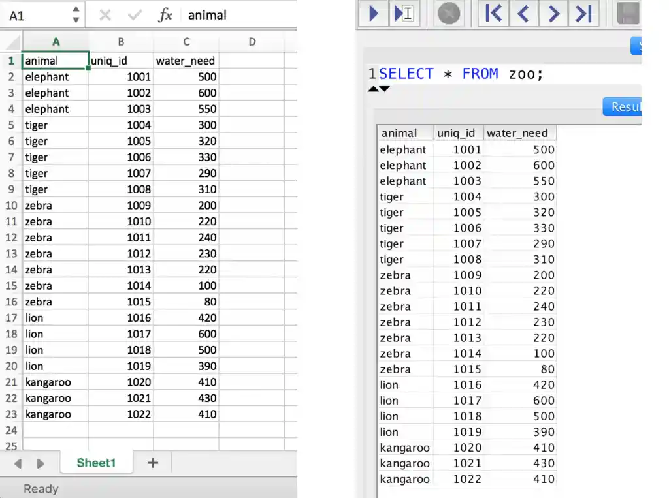Add a new sheet with the plus button
The width and height of the screenshot is (669, 498).
tap(153, 463)
